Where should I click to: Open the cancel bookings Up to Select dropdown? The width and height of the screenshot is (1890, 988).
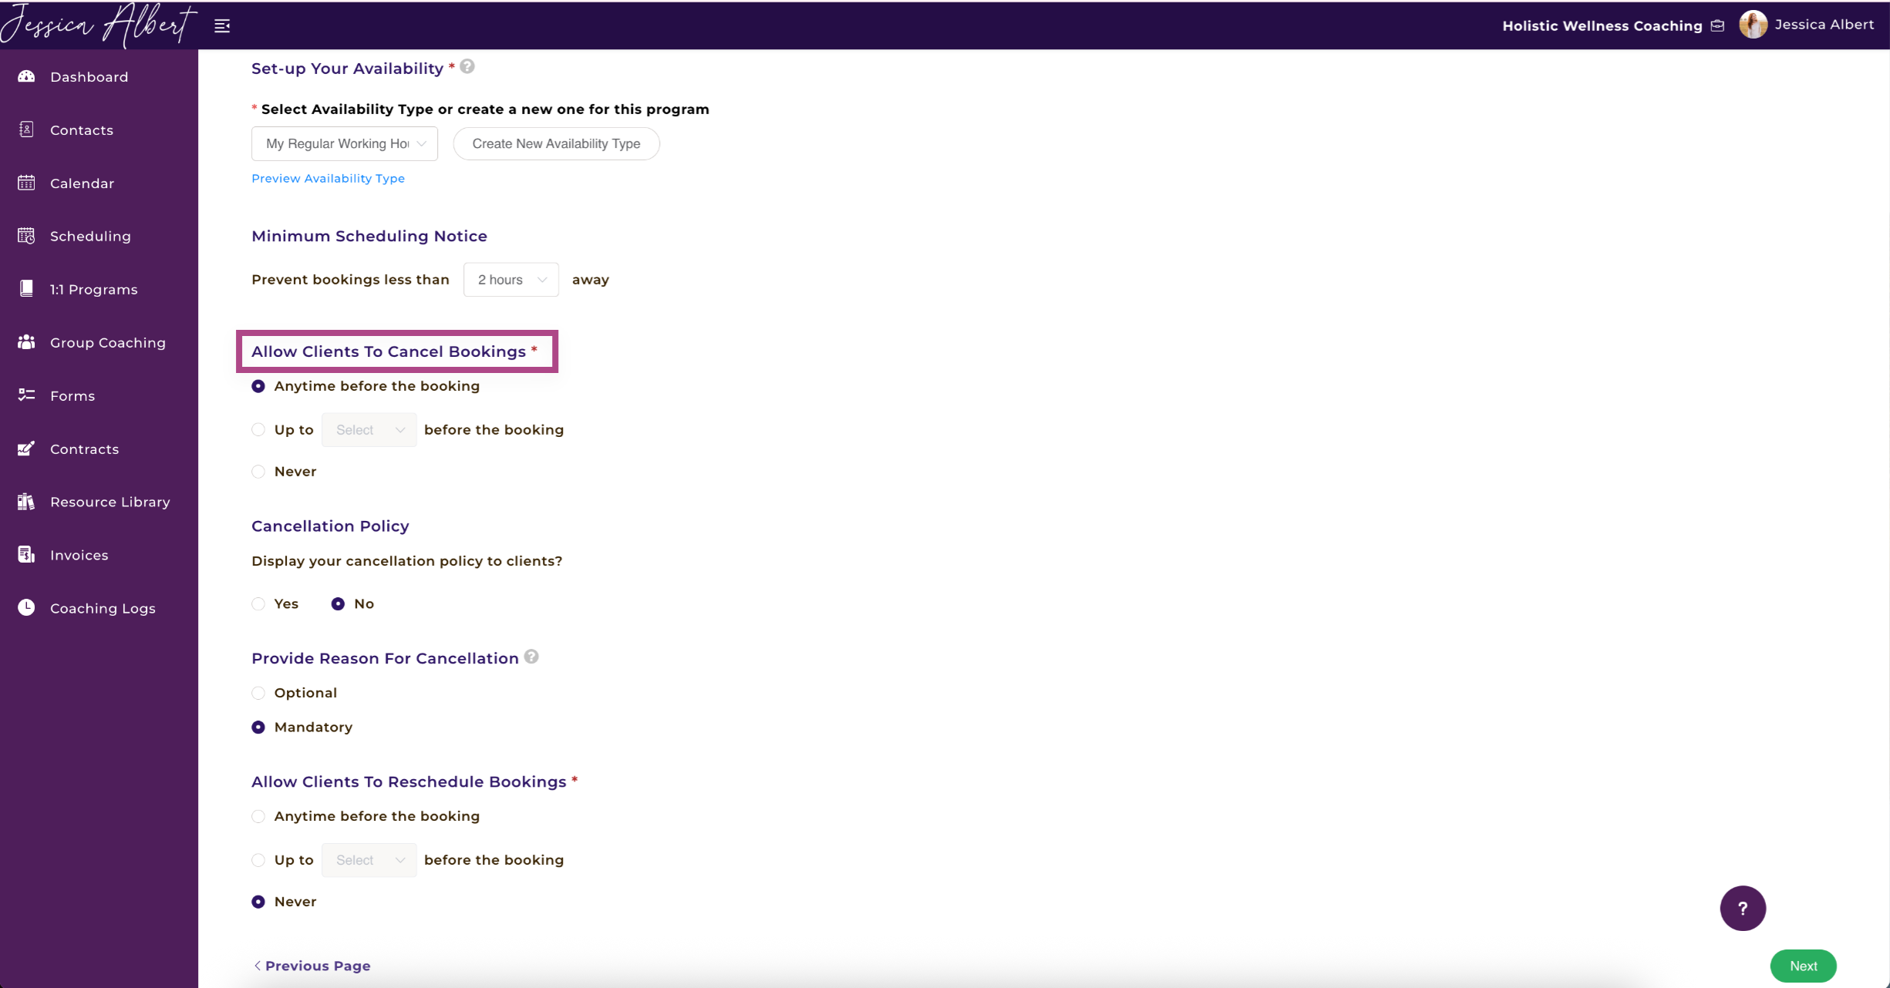369,430
